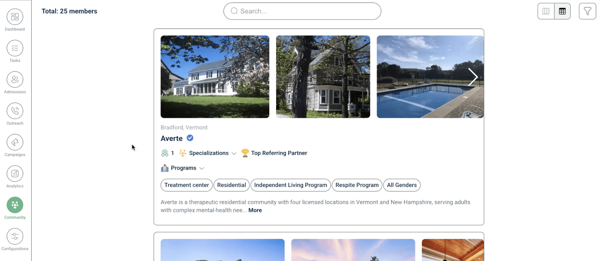Select the Outreach phone icon
Viewport: 602px width, 261px height.
(15, 111)
